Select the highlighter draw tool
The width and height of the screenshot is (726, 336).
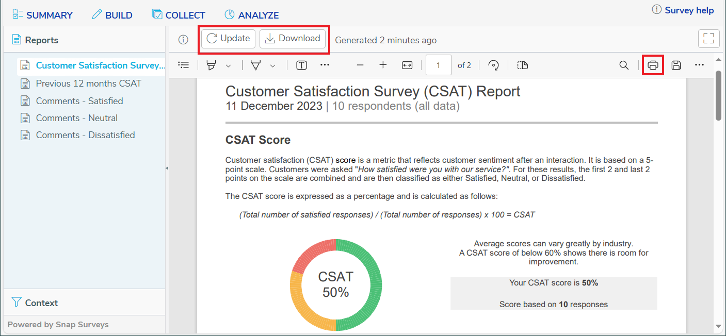(211, 65)
